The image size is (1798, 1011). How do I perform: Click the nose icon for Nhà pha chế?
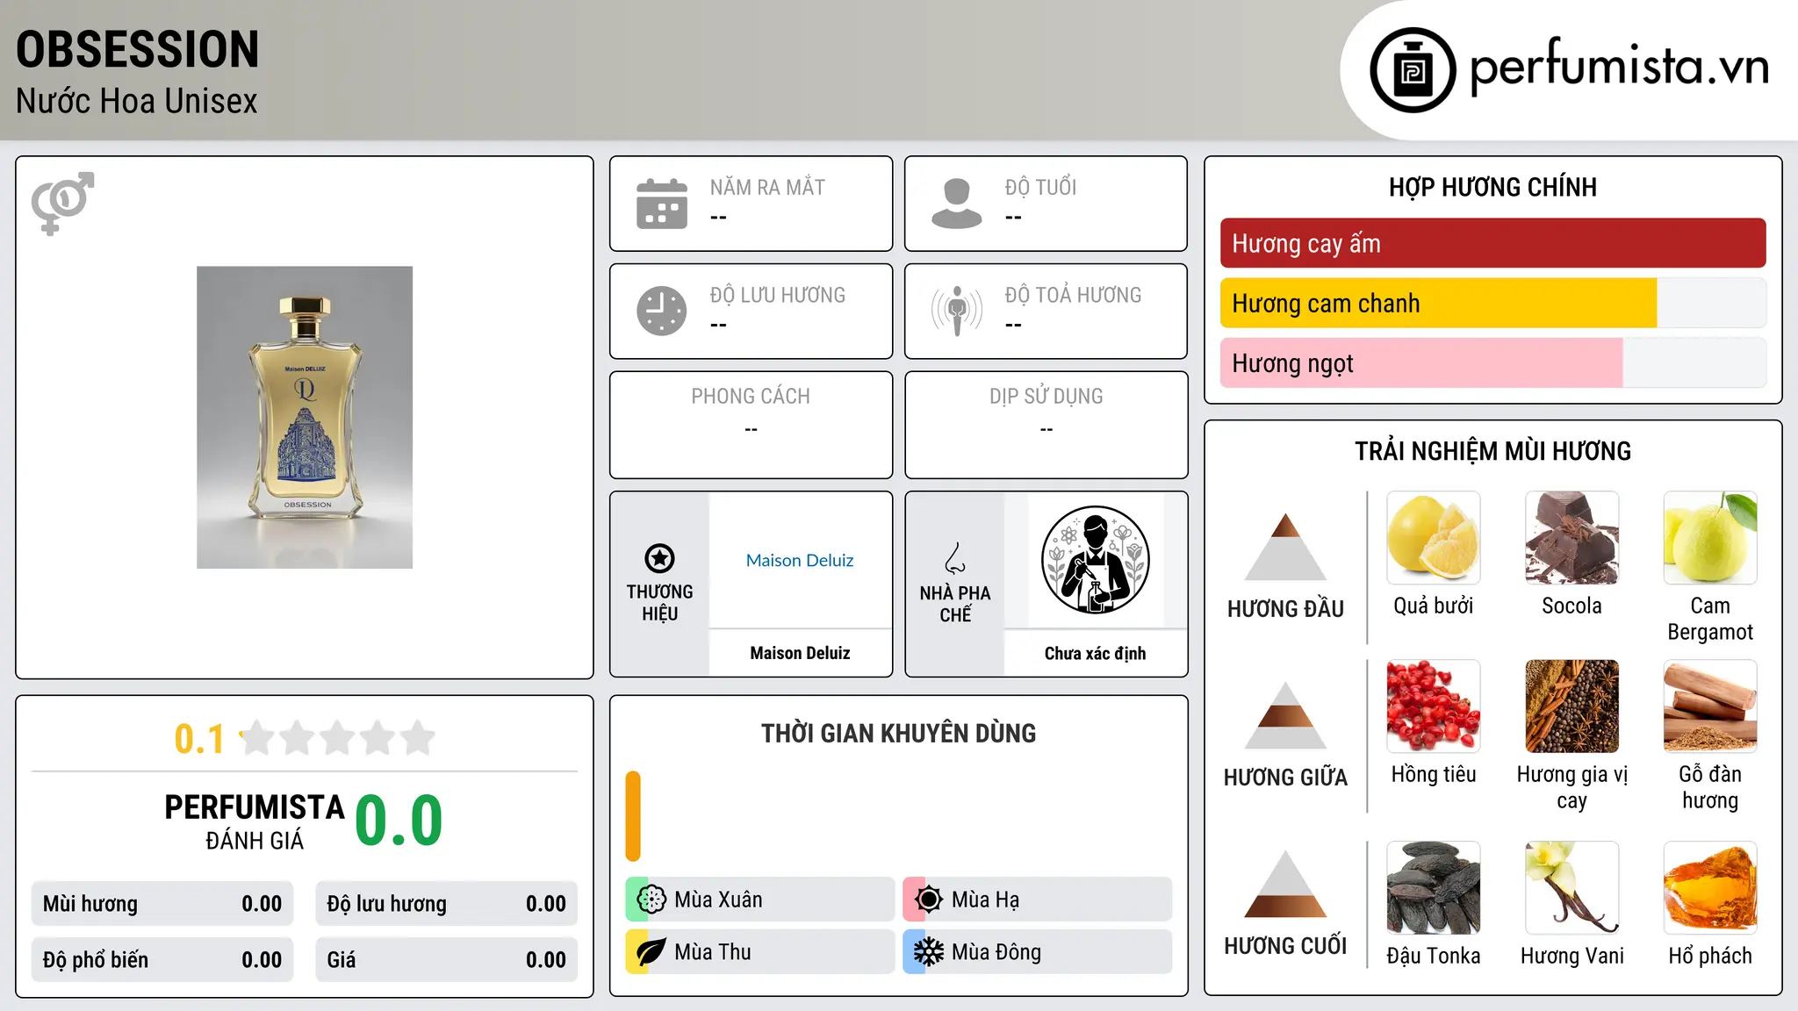click(x=955, y=558)
